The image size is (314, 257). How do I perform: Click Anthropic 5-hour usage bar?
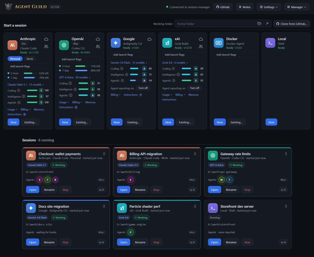coord(31,73)
